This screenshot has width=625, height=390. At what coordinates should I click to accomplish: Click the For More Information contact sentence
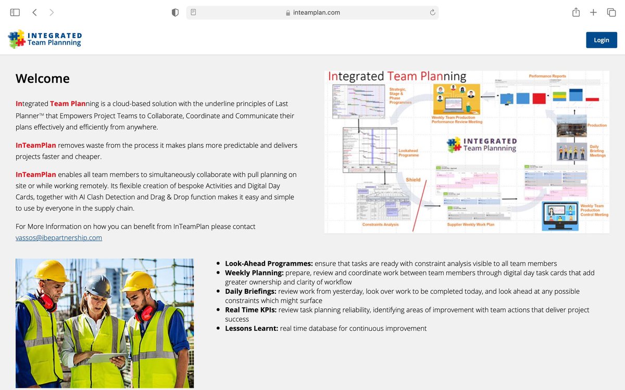[x=135, y=227]
